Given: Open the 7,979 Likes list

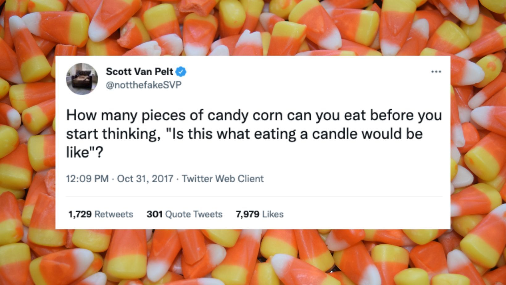Looking at the screenshot, I should pyautogui.click(x=259, y=214).
